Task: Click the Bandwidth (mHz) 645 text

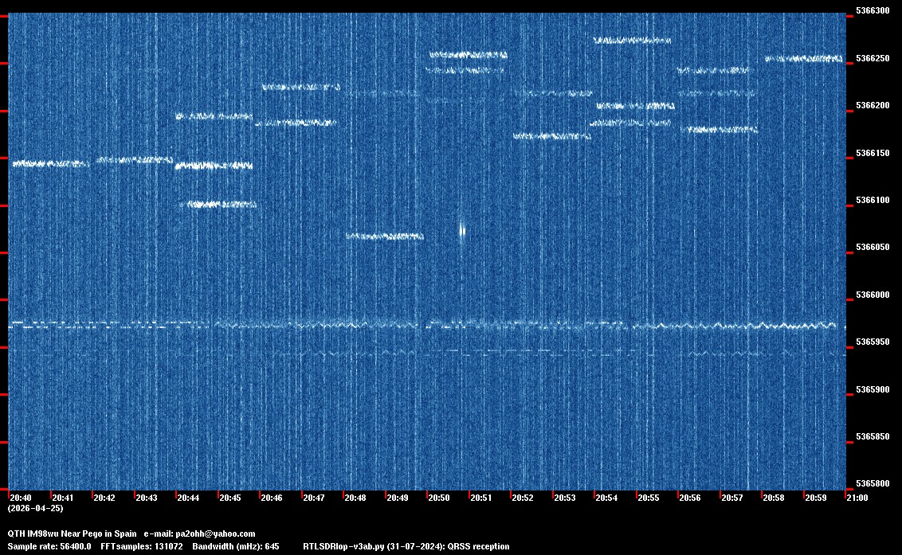Action: coord(238,546)
